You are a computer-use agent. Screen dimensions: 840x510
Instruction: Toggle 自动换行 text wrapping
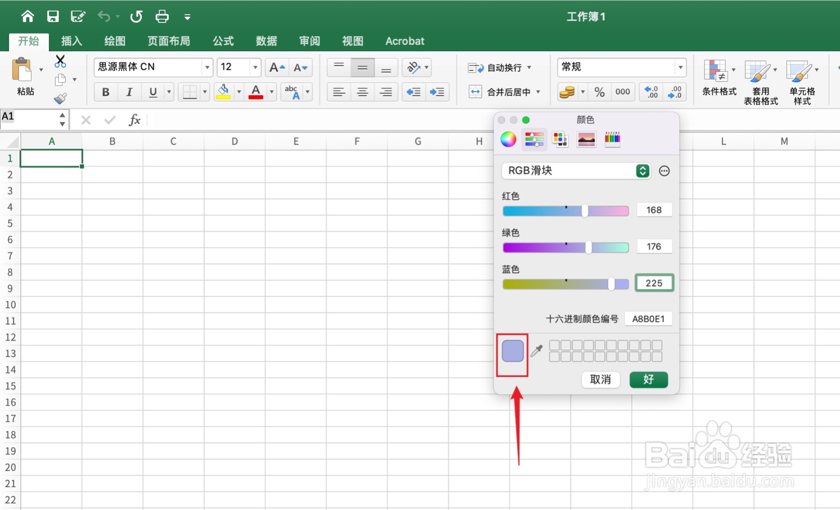(x=498, y=67)
